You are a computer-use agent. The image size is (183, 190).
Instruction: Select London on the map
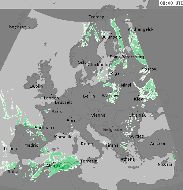point(51,98)
